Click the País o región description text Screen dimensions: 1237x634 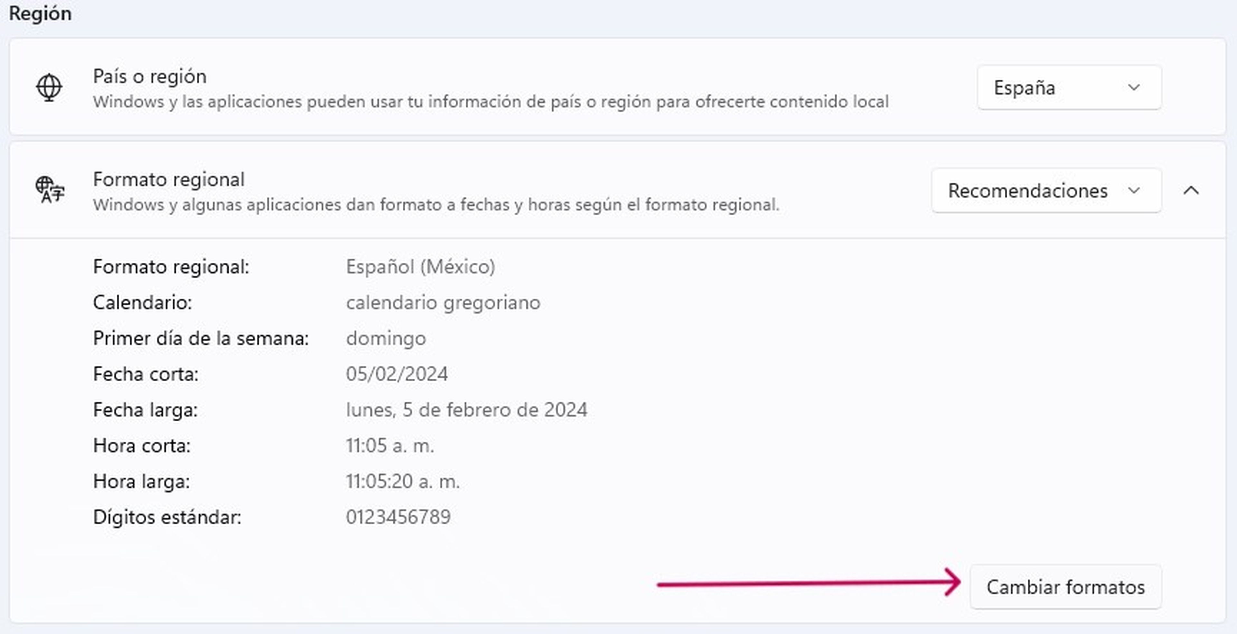point(491,102)
